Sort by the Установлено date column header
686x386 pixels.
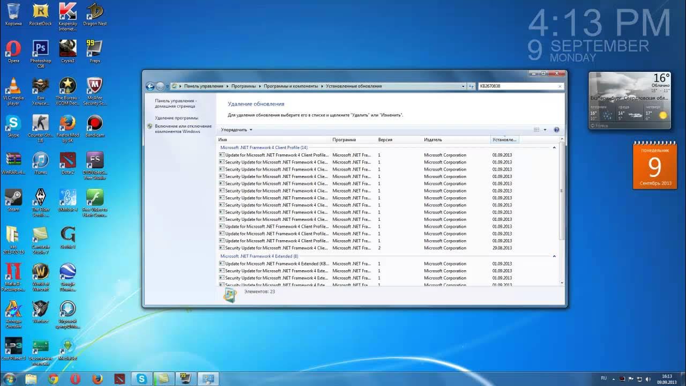505,139
